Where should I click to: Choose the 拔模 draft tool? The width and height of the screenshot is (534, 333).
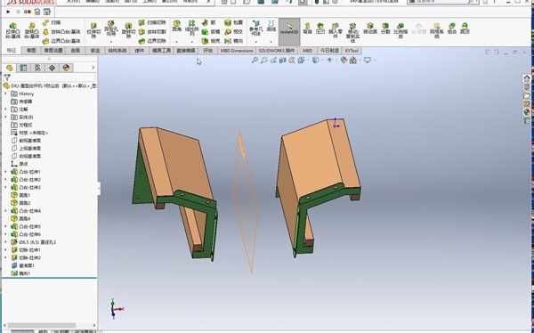point(211,32)
